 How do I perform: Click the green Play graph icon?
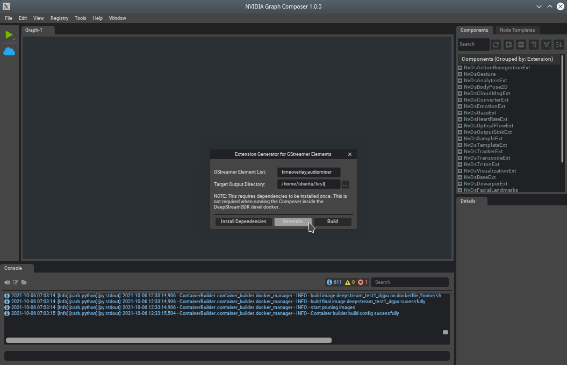click(x=9, y=35)
